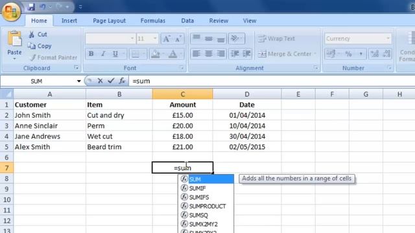
Task: Open the font size dropdown
Action: 155,39
